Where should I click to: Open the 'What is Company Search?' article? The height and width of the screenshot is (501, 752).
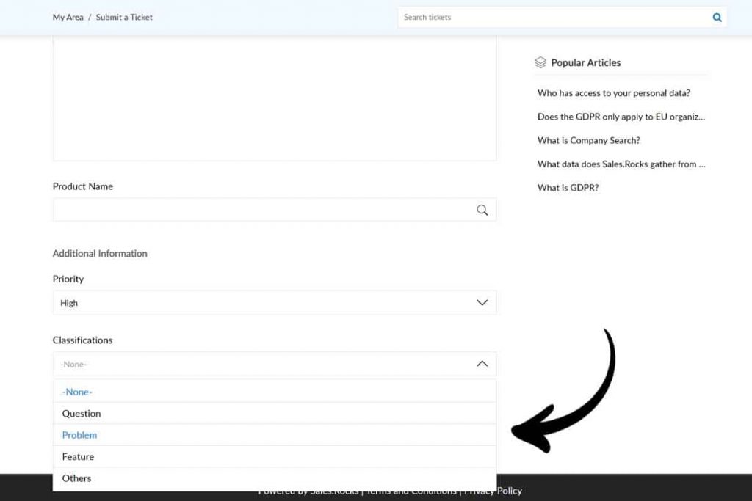(588, 140)
